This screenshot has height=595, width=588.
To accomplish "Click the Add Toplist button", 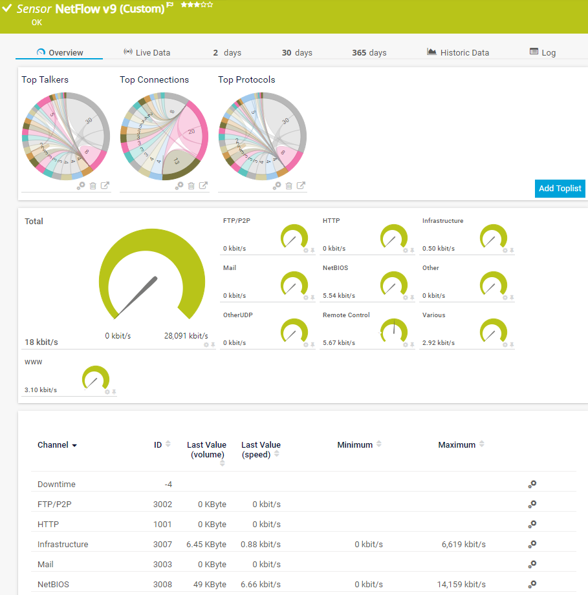I will point(560,189).
